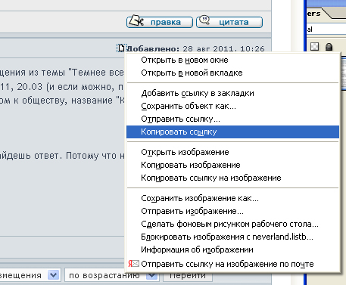Open the "размещения" sort-by dropdown arrow
Image resolution: width=346 pixels, height=285 pixels.
click(53, 275)
